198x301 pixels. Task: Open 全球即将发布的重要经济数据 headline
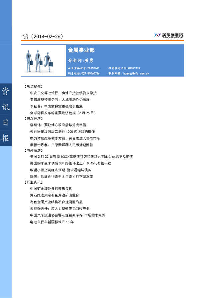[63, 113]
